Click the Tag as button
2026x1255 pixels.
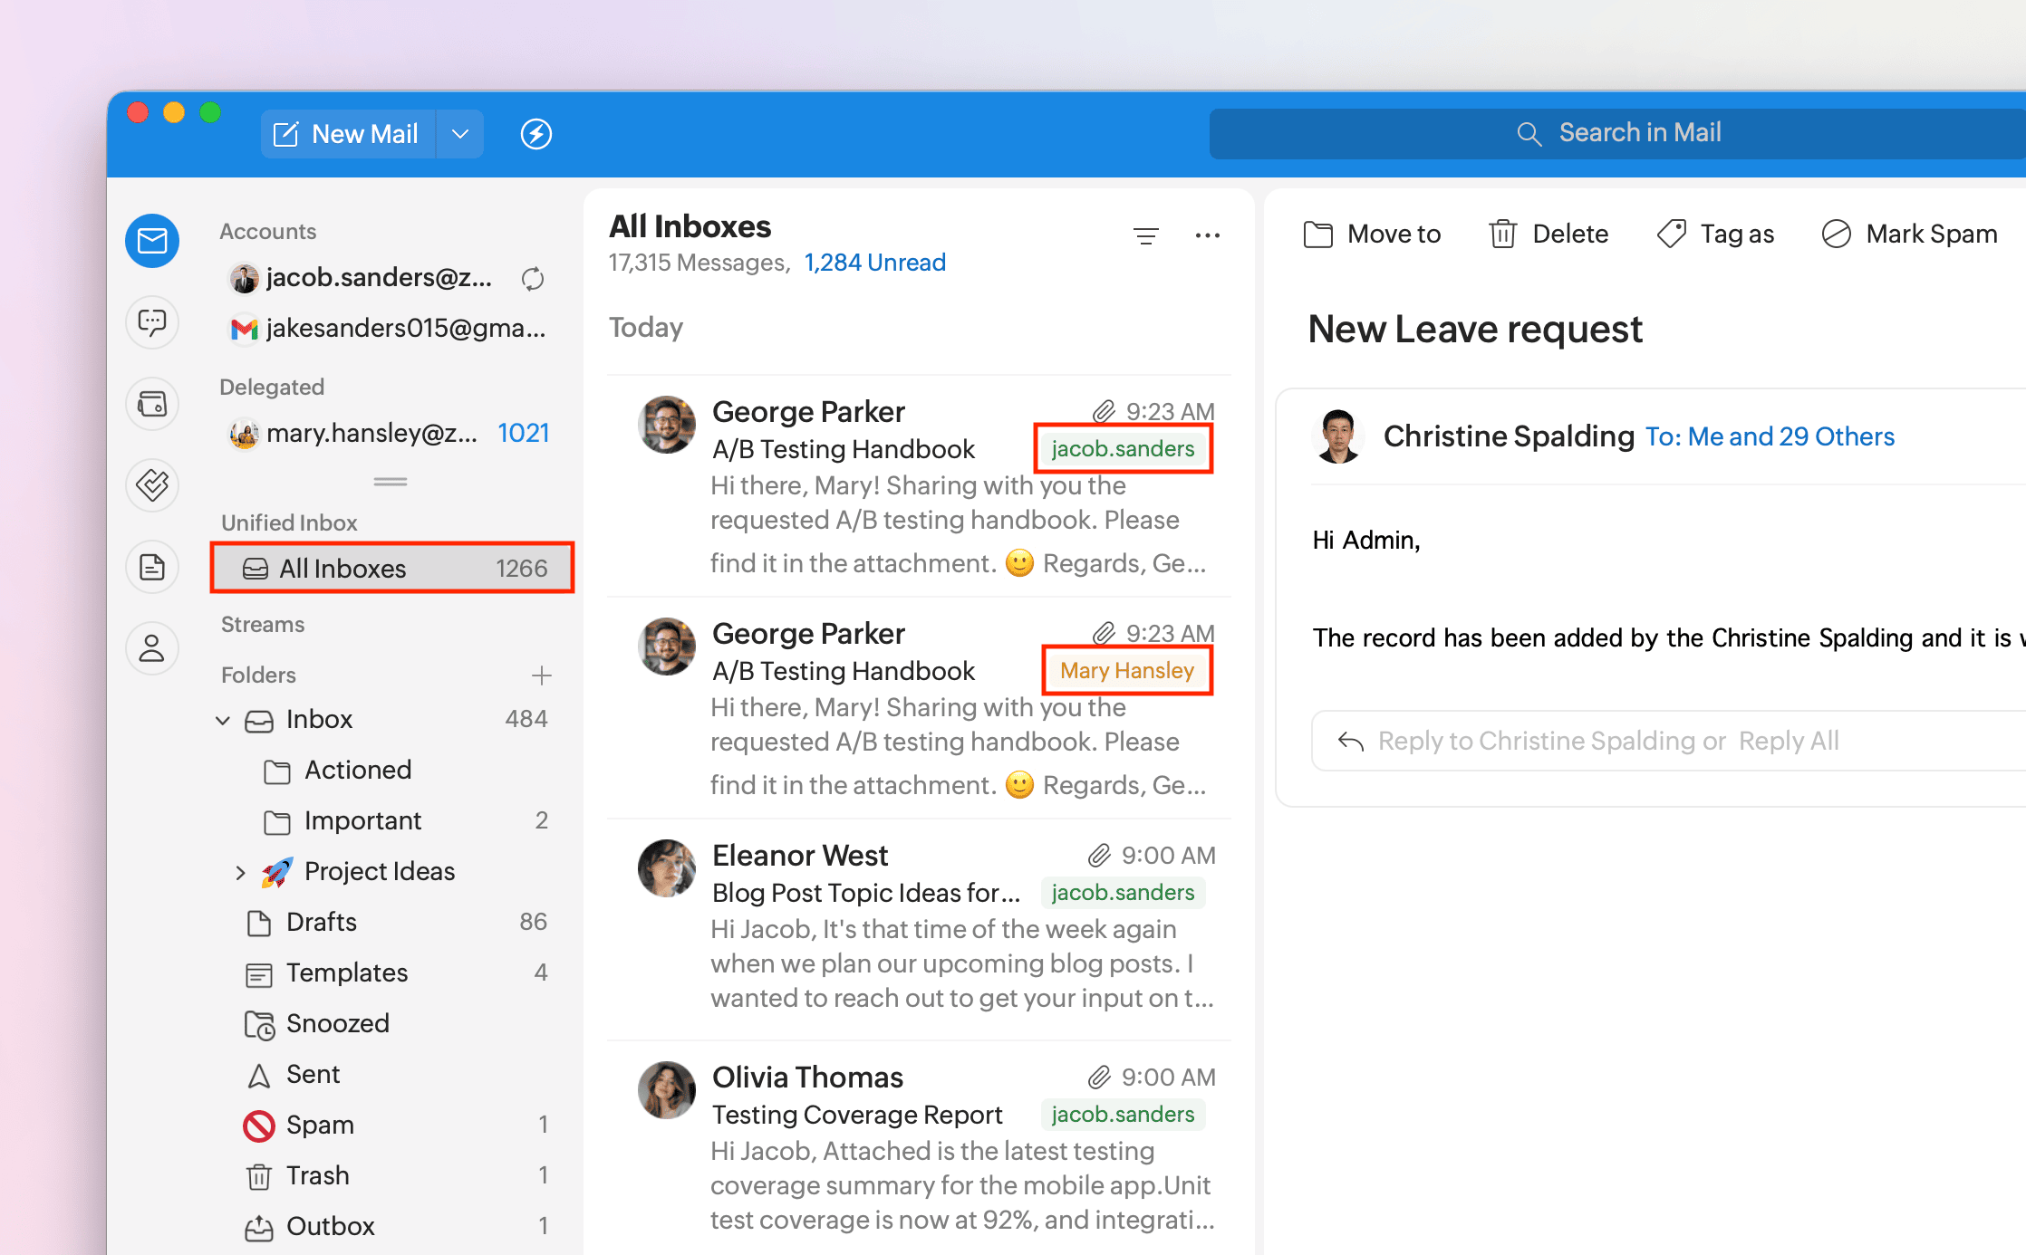(x=1715, y=235)
